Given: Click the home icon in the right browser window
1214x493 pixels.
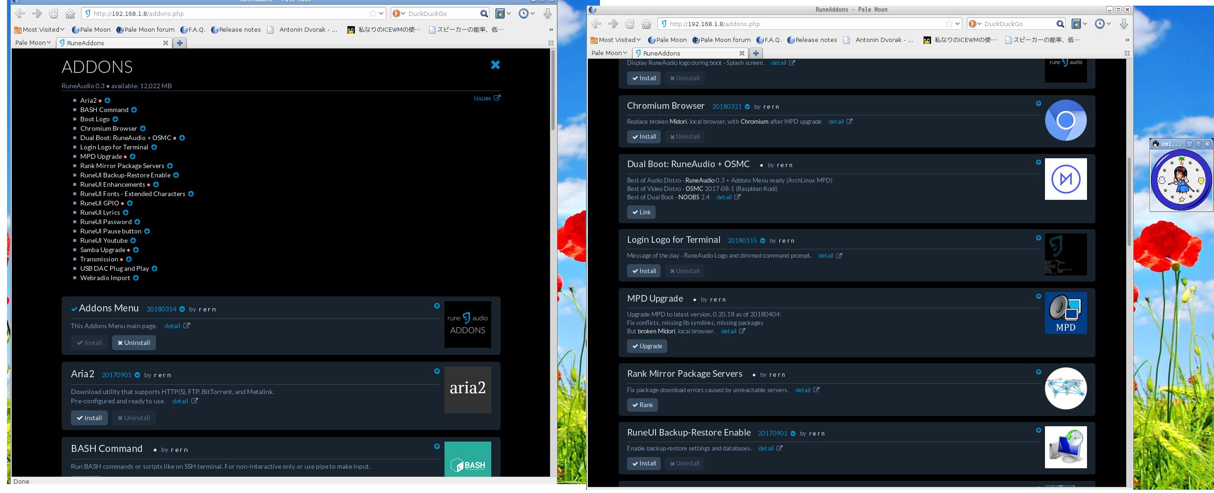Looking at the screenshot, I should click(646, 24).
